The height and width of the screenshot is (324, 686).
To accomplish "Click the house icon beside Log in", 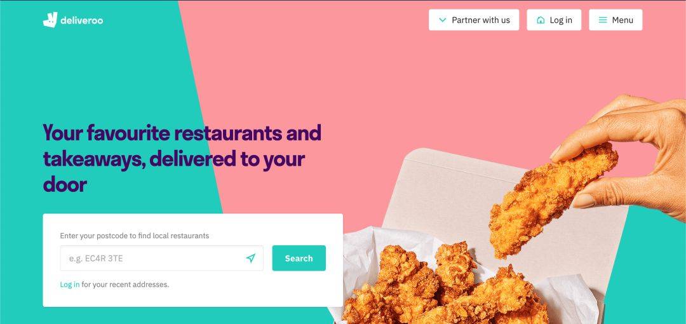I will pyautogui.click(x=541, y=20).
